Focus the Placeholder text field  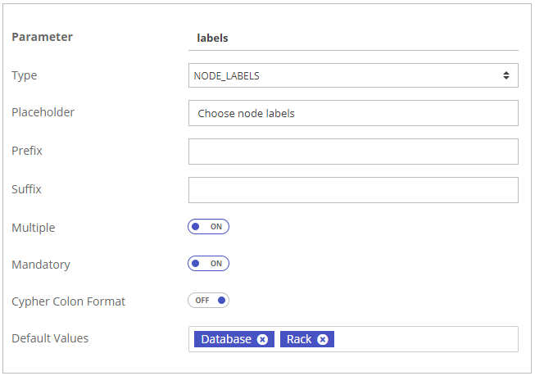click(352, 114)
